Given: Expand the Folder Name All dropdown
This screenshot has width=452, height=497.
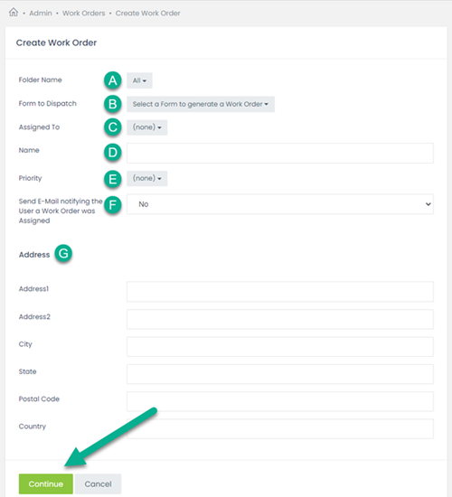Looking at the screenshot, I should tap(139, 80).
